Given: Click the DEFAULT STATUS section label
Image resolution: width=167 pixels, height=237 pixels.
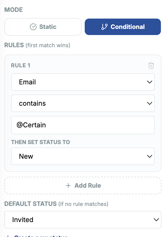Looking at the screenshot, I should pos(30,204).
